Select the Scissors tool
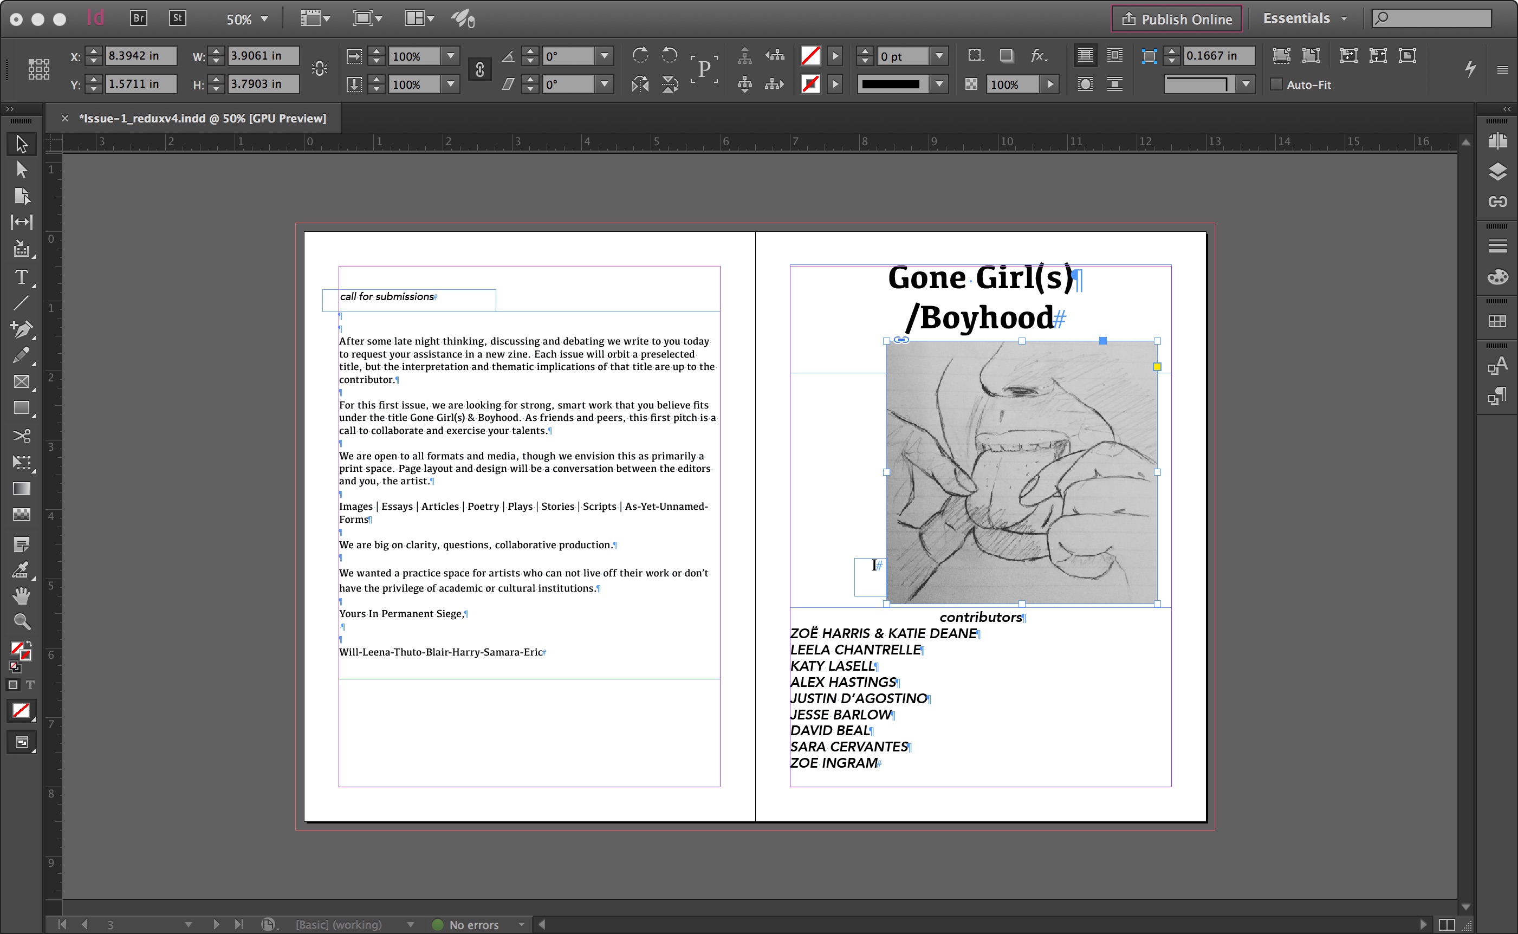Image resolution: width=1518 pixels, height=934 pixels. tap(21, 436)
